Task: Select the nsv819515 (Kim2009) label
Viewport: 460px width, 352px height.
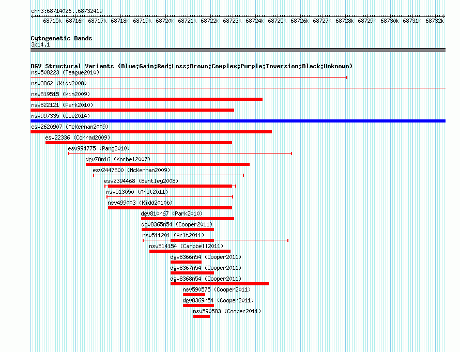Action: (60, 94)
